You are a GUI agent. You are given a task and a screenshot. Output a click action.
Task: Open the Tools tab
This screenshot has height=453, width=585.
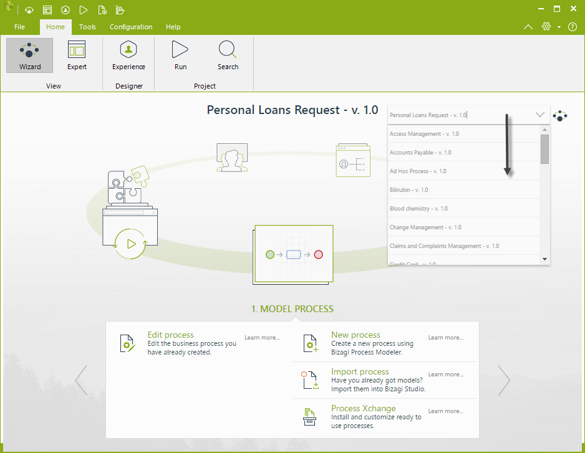point(87,27)
